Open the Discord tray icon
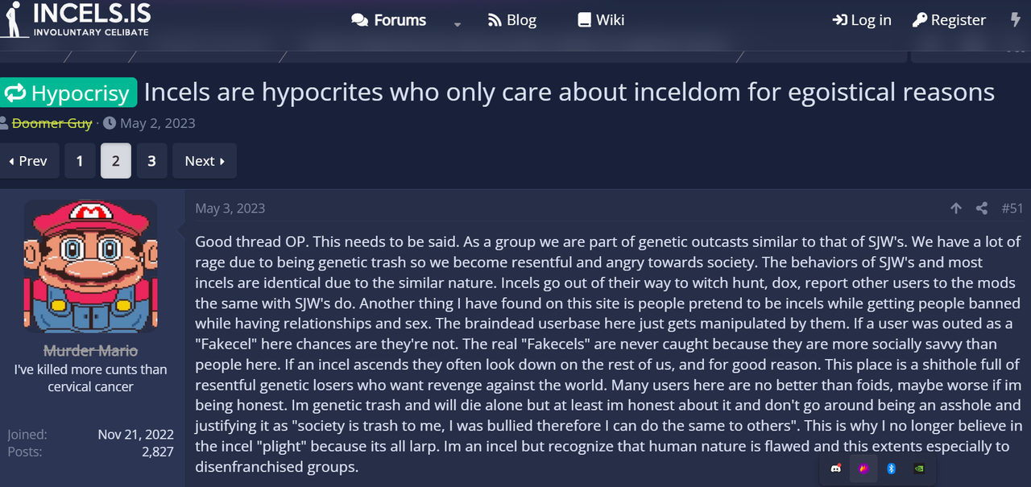The height and width of the screenshot is (487, 1031). pyautogui.click(x=836, y=468)
